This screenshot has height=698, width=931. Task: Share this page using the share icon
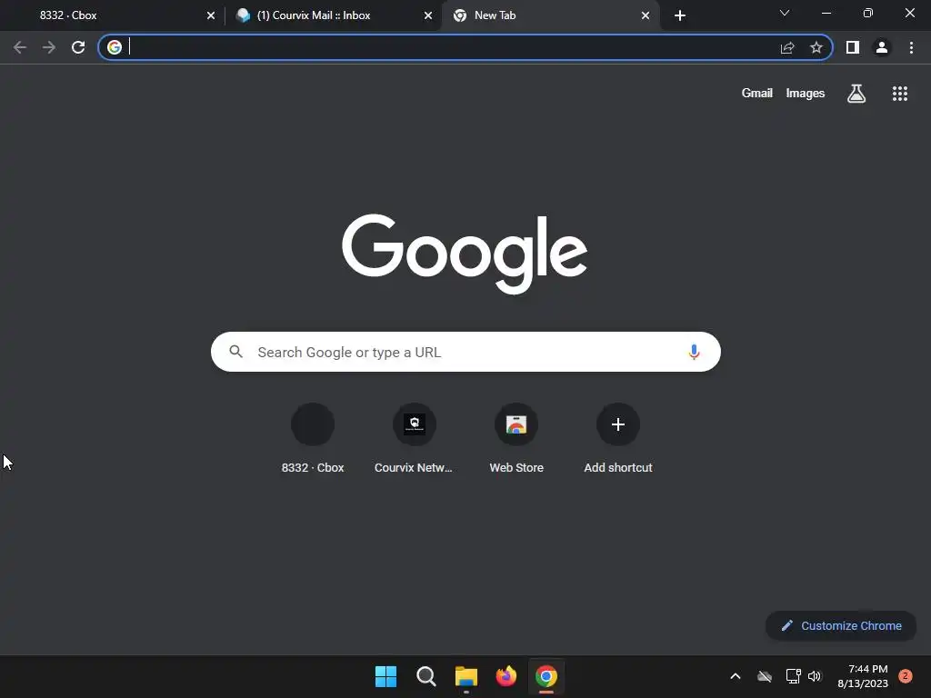(x=787, y=47)
